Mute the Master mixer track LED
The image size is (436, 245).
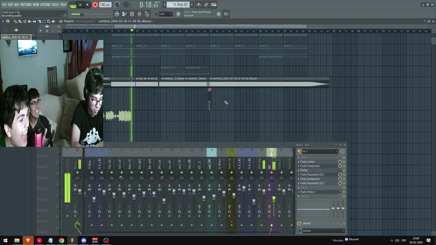[77, 173]
